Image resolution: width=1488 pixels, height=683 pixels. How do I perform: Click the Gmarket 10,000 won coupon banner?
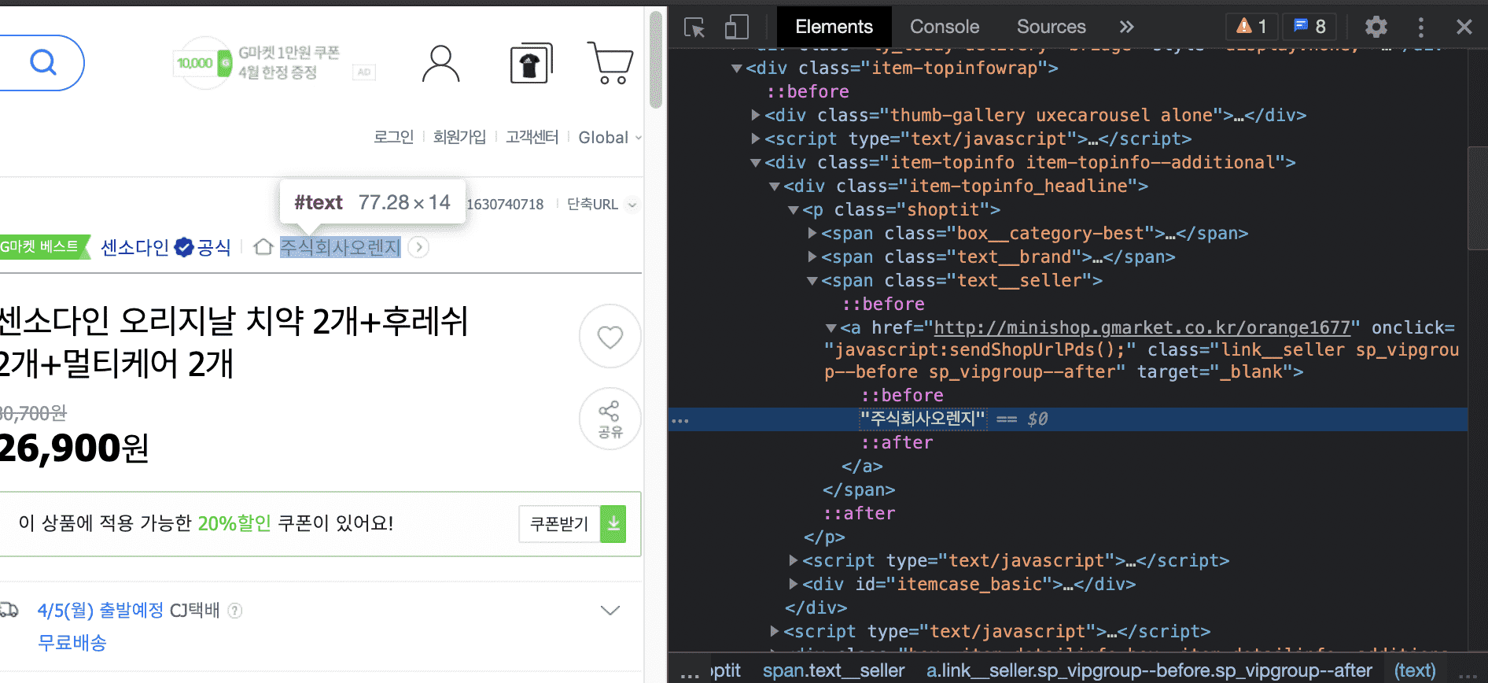point(257,62)
